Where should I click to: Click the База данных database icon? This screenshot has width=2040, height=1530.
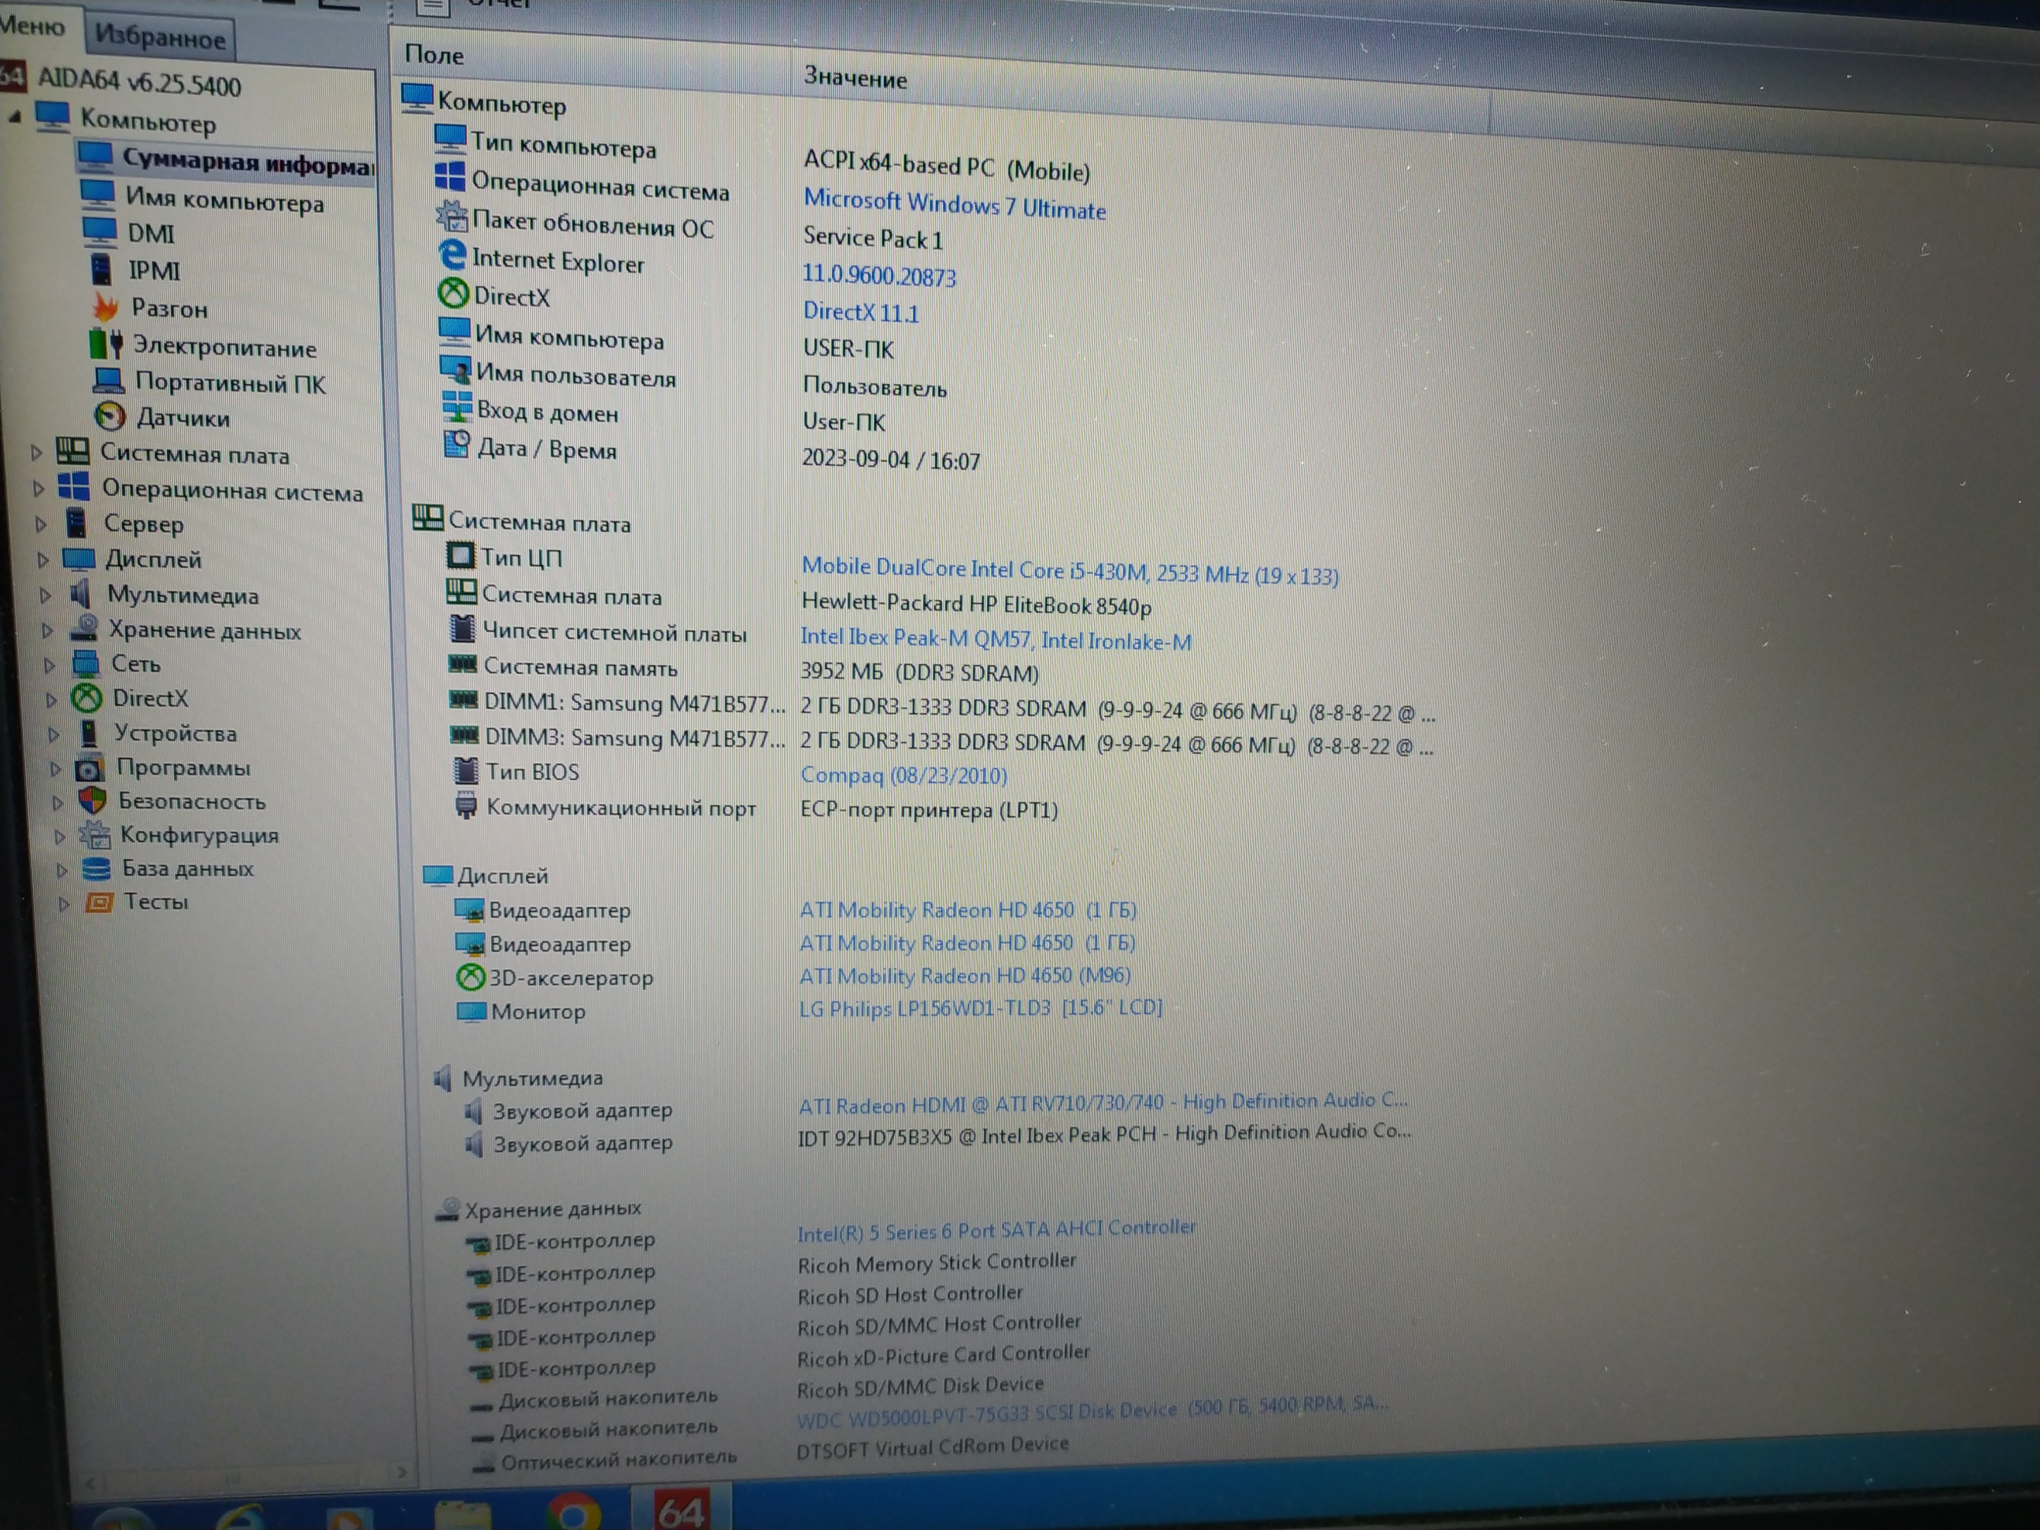pyautogui.click(x=96, y=868)
